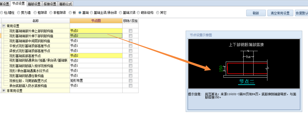Toggle checkbox for 承台底筋锚入防水底板构造

[x=130, y=85]
